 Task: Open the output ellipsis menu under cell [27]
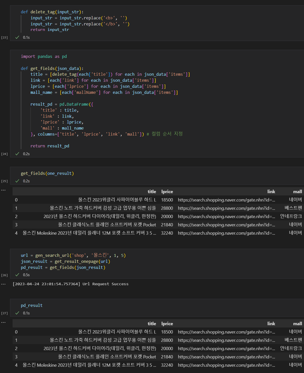tap(3, 322)
